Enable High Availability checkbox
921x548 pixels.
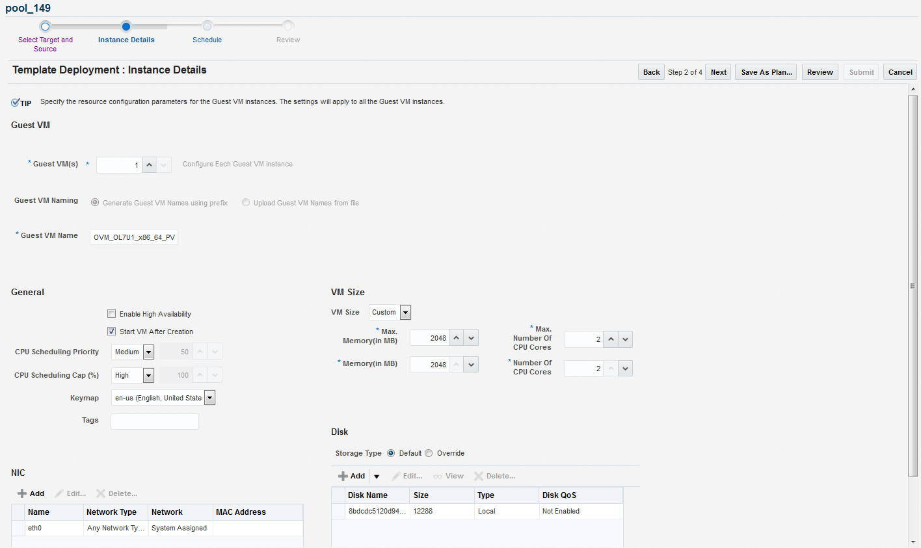[x=111, y=313]
